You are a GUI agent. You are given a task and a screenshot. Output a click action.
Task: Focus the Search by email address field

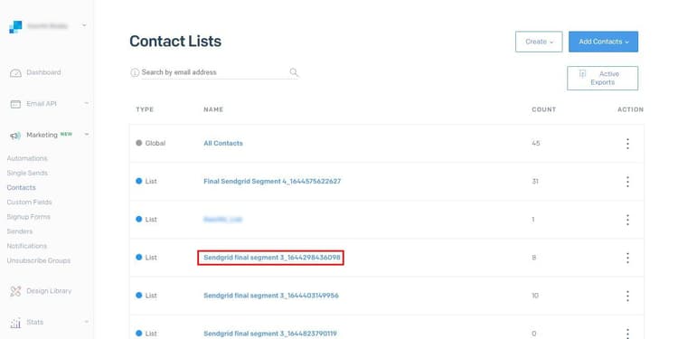(214, 72)
